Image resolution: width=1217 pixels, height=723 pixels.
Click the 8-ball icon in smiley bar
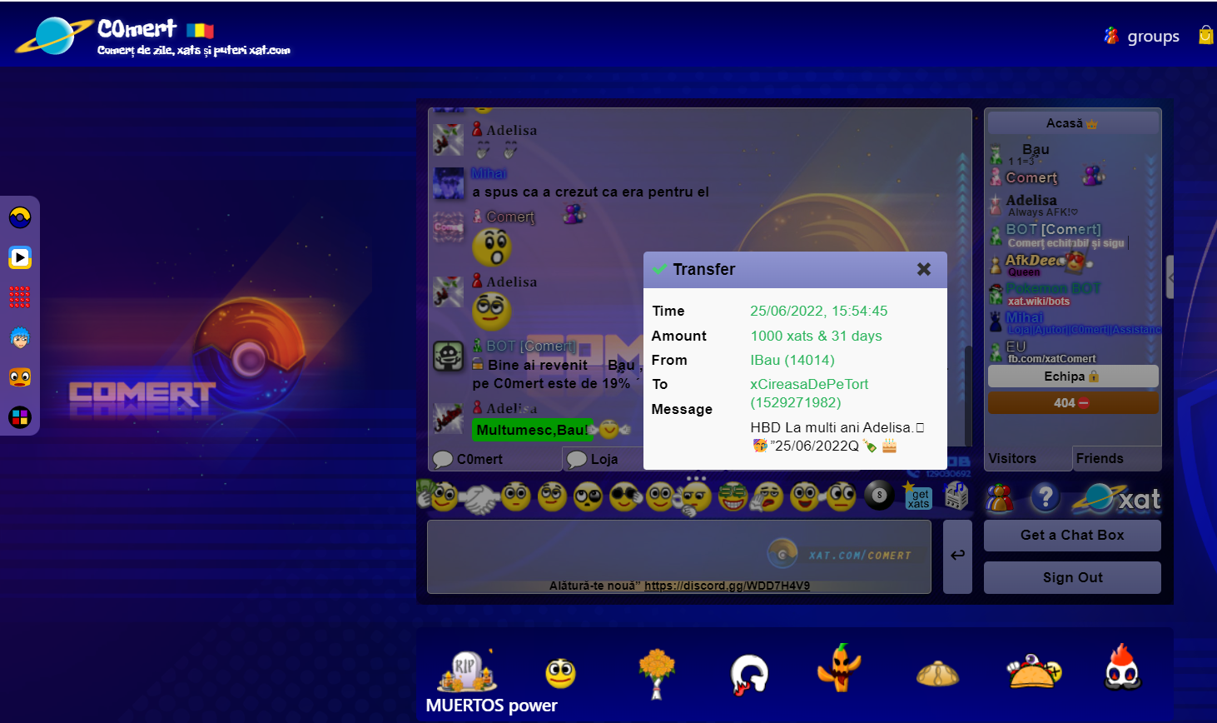click(879, 496)
